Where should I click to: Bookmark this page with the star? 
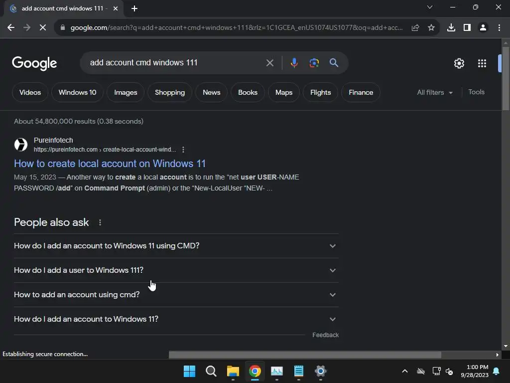pos(431,28)
